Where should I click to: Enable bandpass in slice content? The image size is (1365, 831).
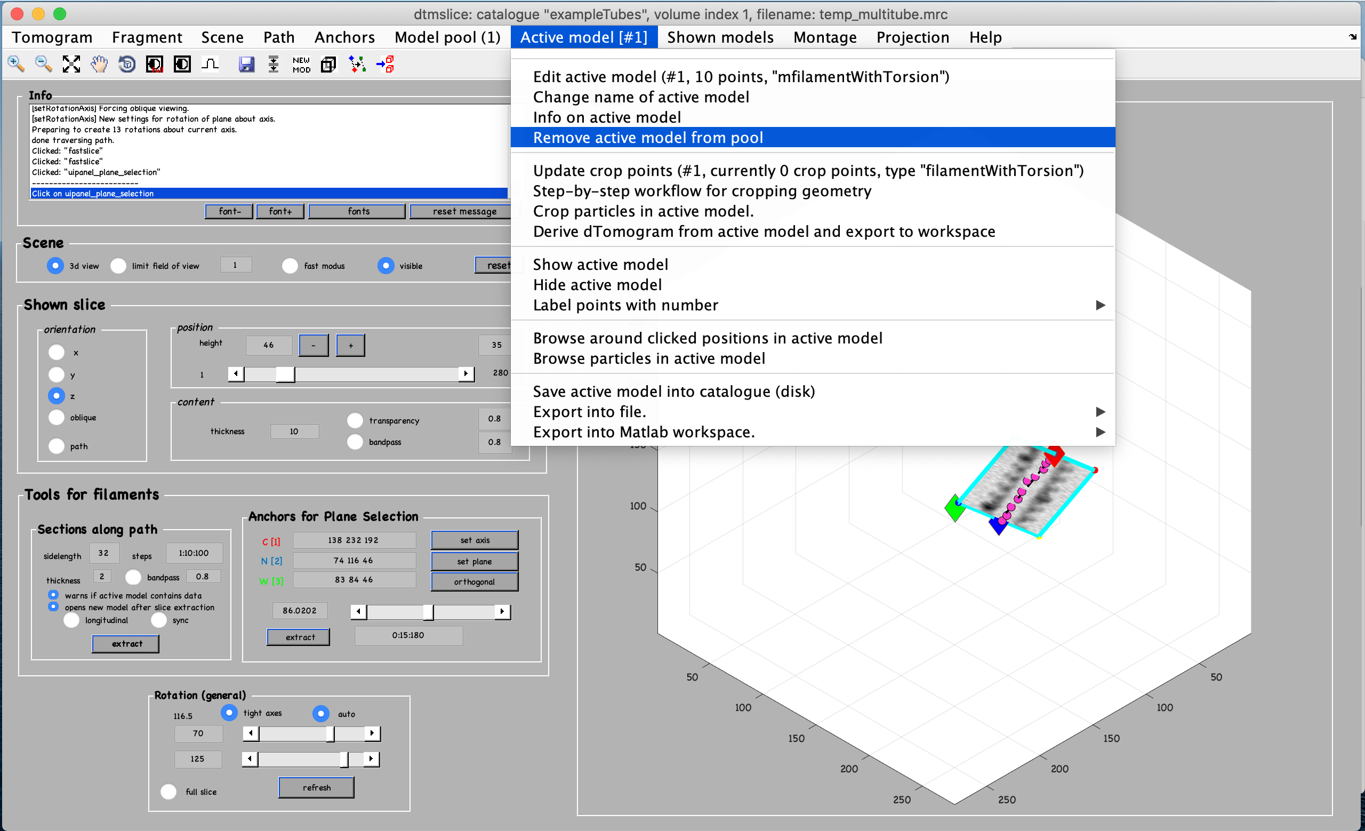[355, 442]
